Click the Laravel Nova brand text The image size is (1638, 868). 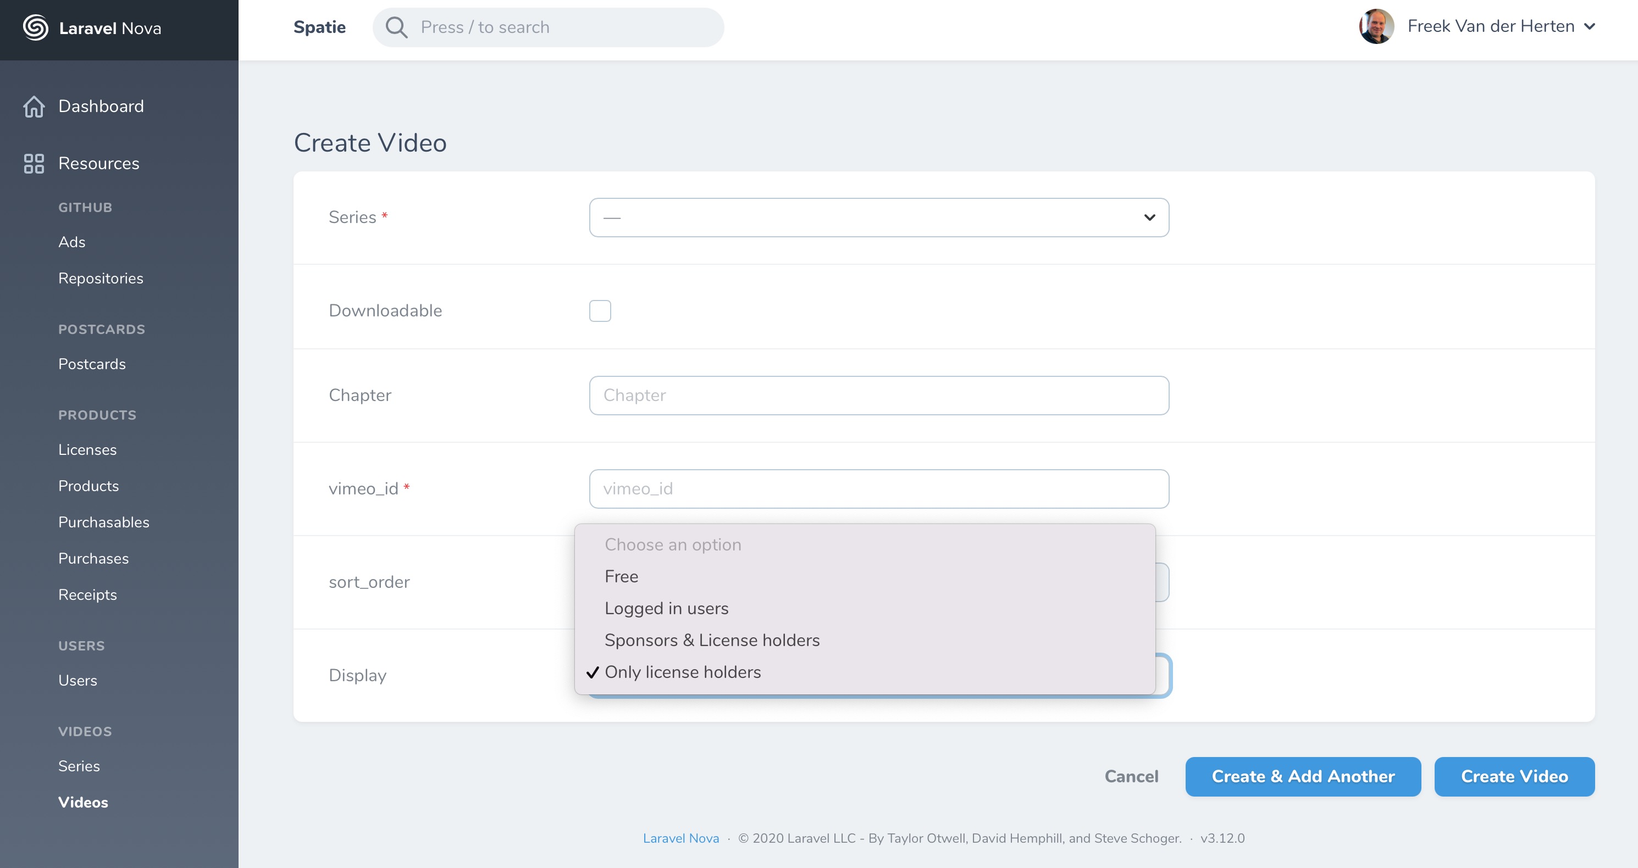coord(110,28)
